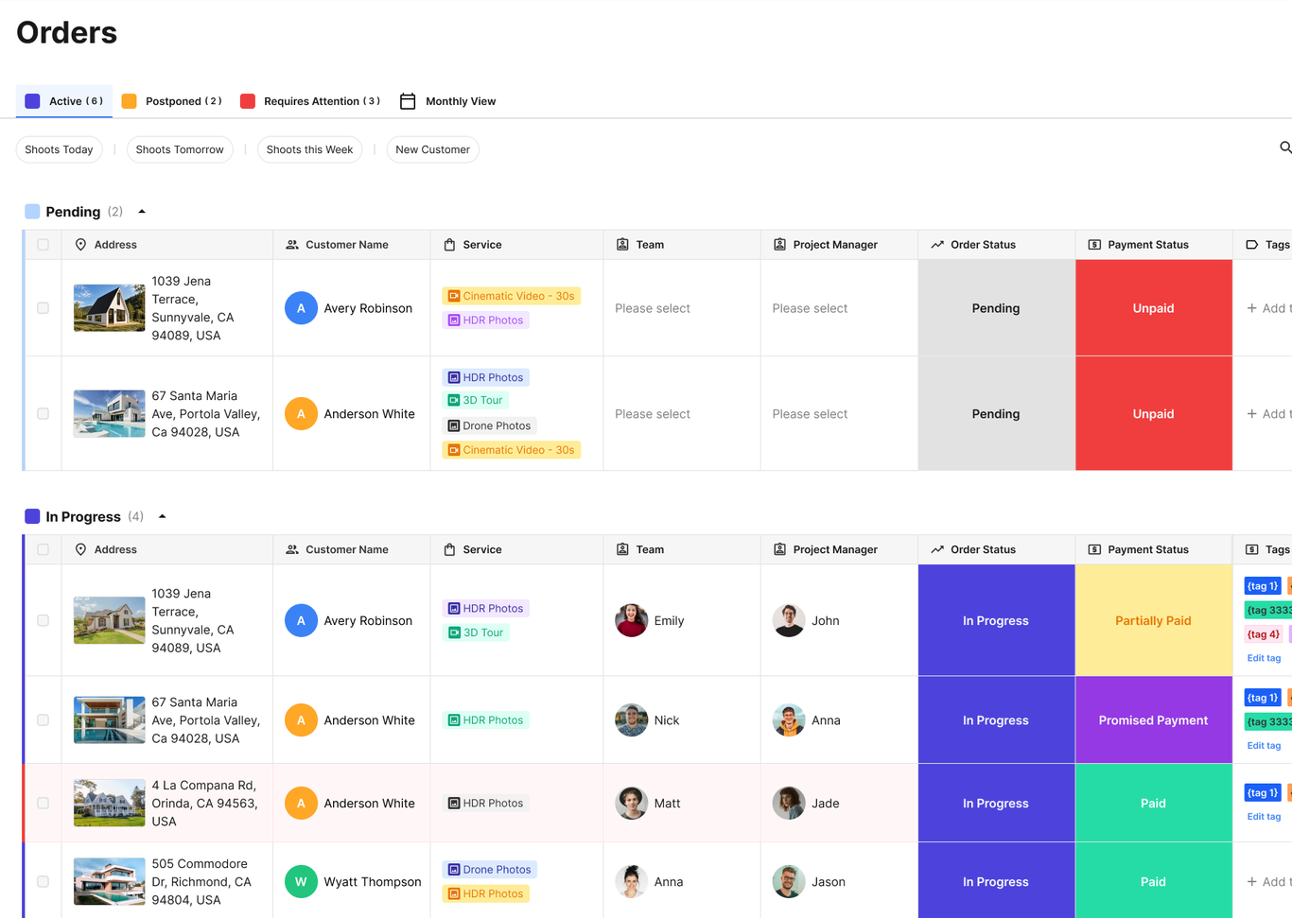Screen dimensions: 1292x918
Task: Click Order Status trend icon in Pending header
Action: pyautogui.click(x=937, y=245)
